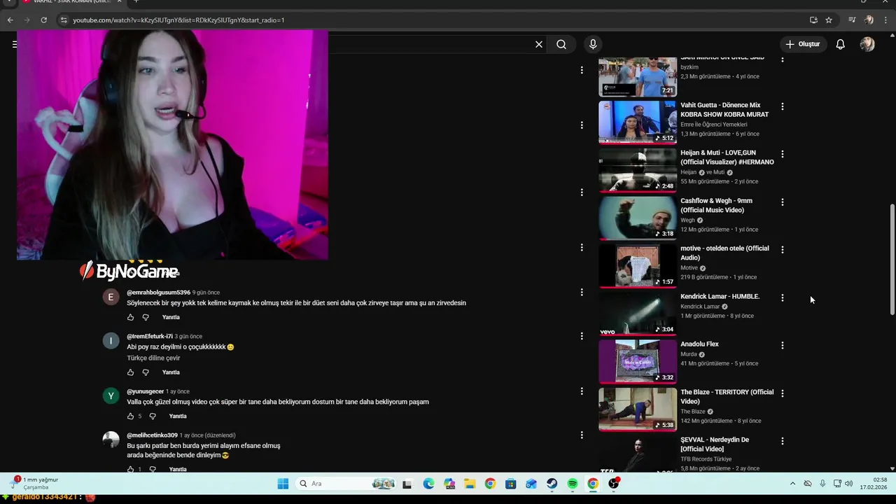This screenshot has width=896, height=504.
Task: Click the Oluştur create button
Action: pos(802,44)
